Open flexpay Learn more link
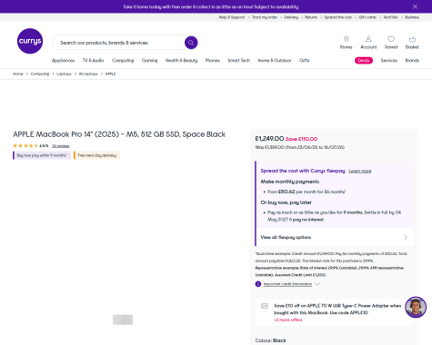 pyautogui.click(x=360, y=171)
